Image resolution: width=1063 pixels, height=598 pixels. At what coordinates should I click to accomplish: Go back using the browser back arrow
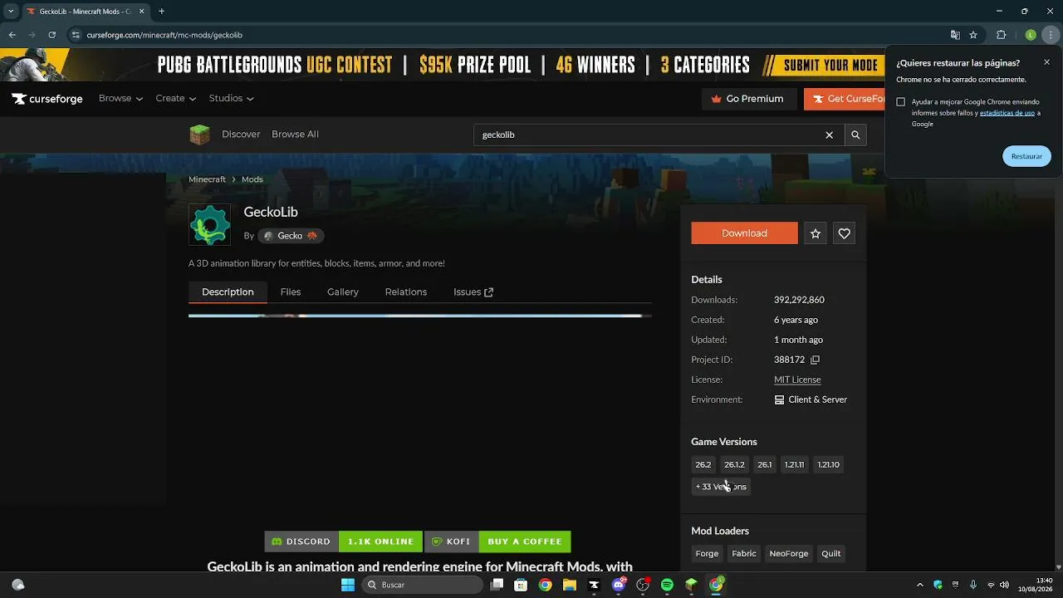coord(12,35)
